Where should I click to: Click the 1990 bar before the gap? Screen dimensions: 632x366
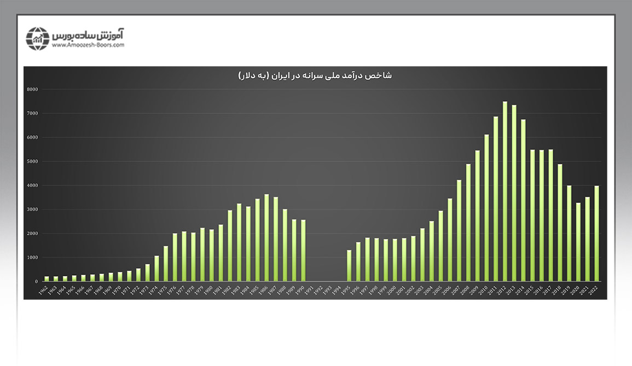303,251
